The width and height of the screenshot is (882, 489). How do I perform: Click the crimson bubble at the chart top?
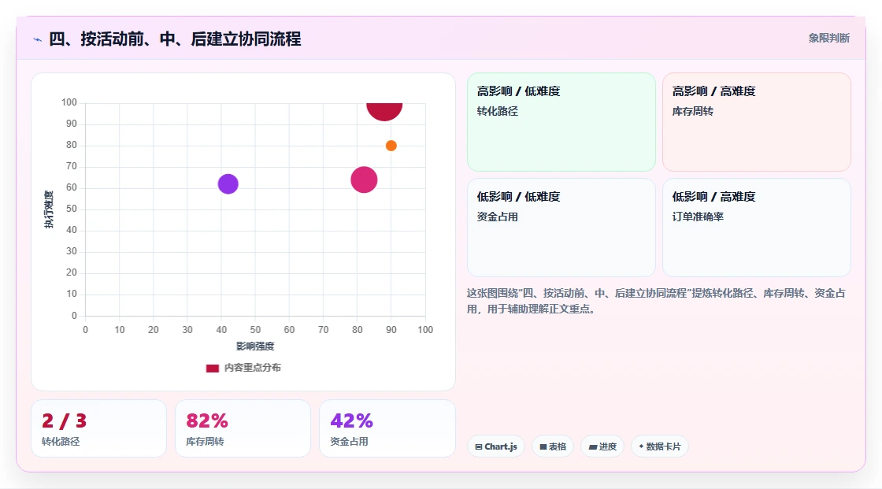[x=384, y=111]
